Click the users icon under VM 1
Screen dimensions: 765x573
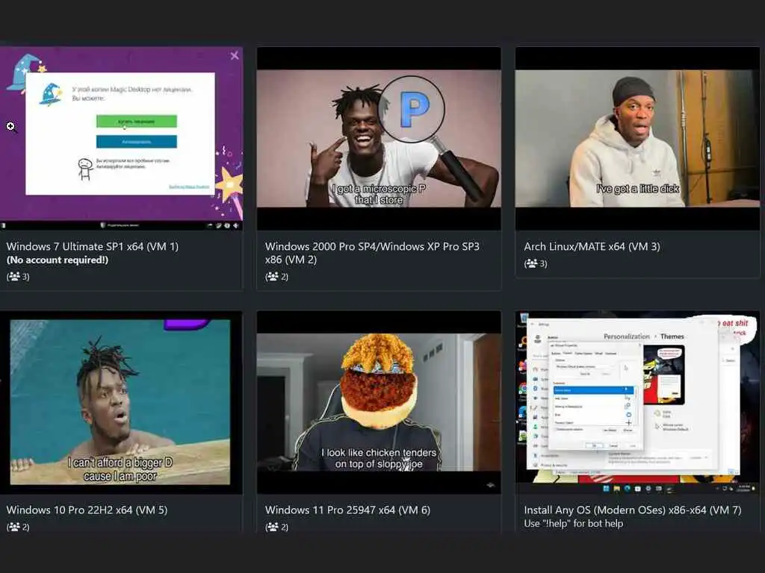pos(14,277)
